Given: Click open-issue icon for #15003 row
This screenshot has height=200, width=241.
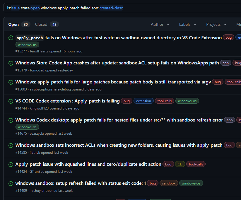Looking at the screenshot, I should [x=11, y=82].
